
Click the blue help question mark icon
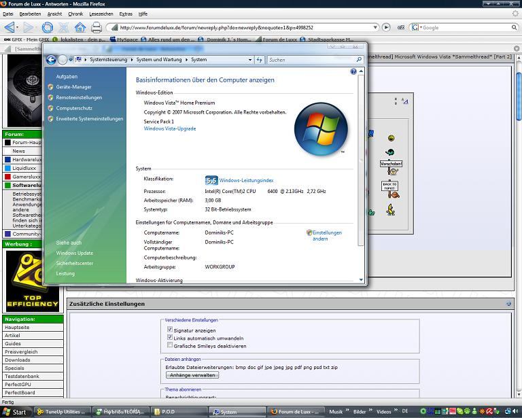(x=353, y=71)
